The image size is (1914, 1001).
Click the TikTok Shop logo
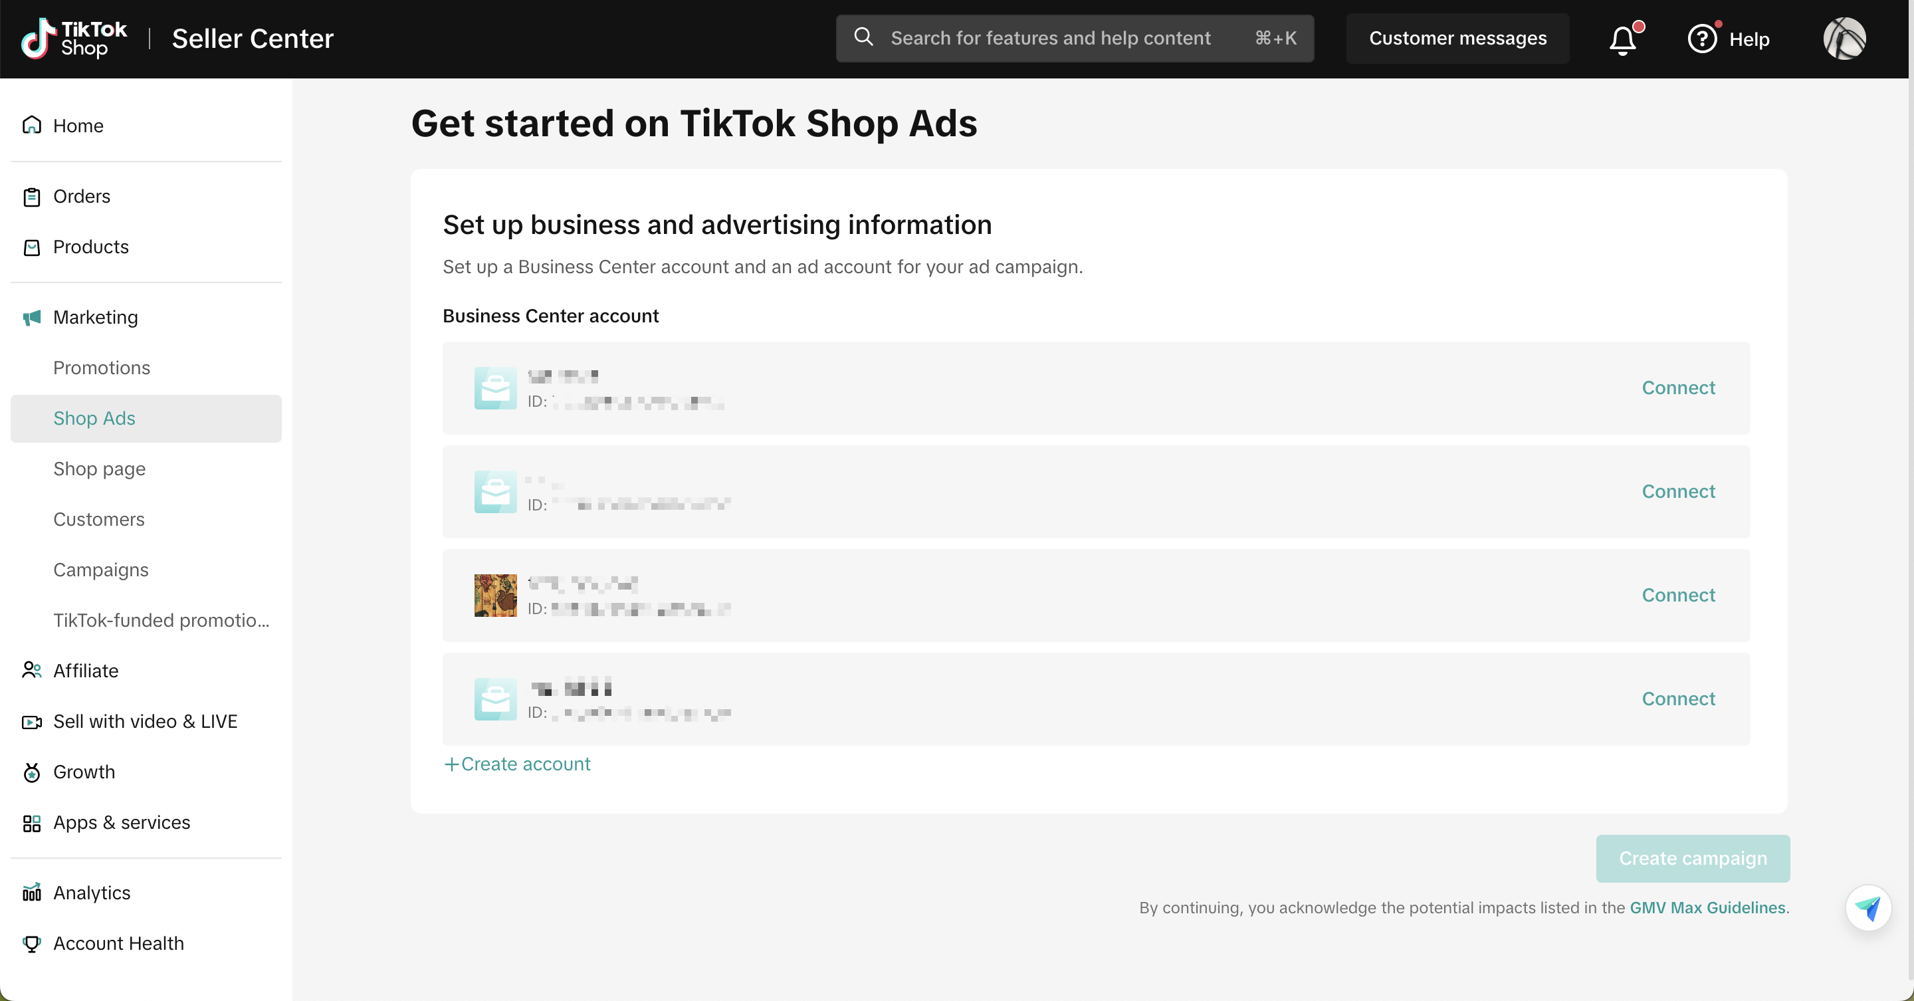click(74, 39)
